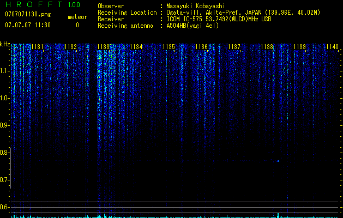343x218 pixels.
Task: Click the Receiver field label
Action: pos(111,19)
